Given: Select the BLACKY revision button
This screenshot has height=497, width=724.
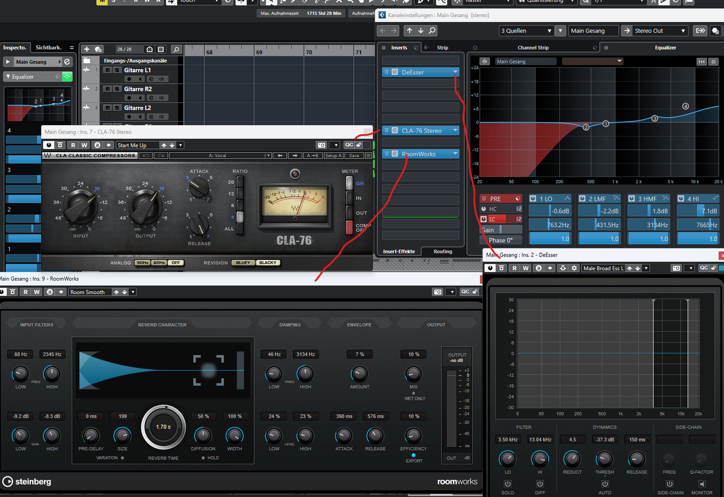Looking at the screenshot, I should tap(268, 263).
